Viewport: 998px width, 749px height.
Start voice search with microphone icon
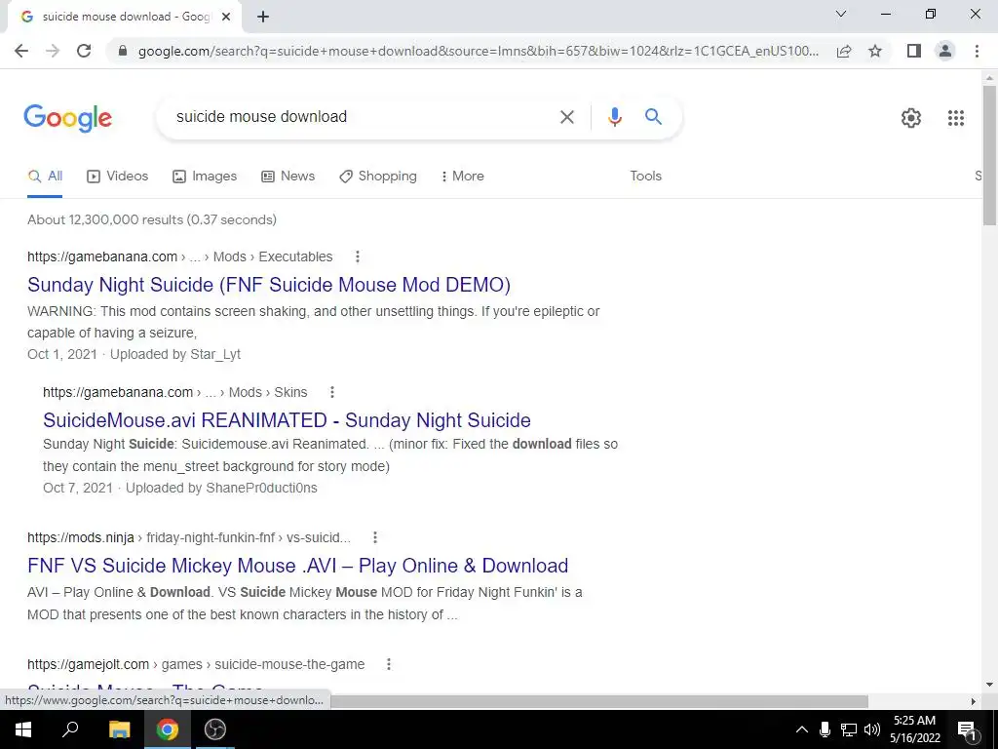(x=614, y=117)
